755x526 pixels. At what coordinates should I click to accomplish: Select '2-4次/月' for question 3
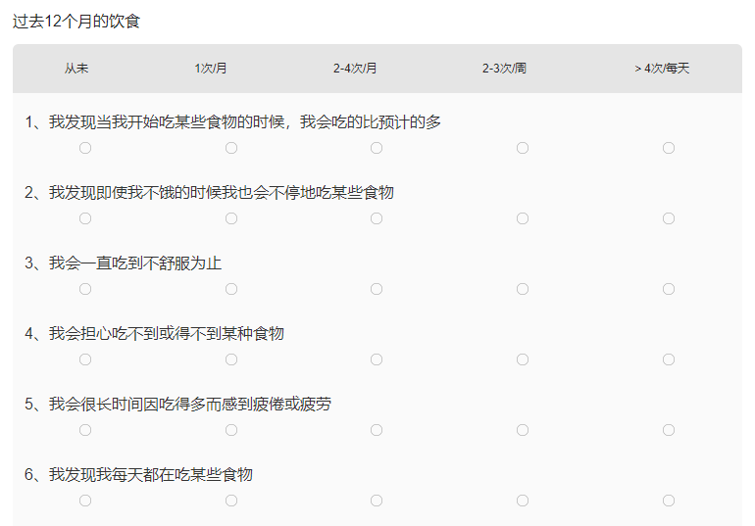click(x=377, y=289)
